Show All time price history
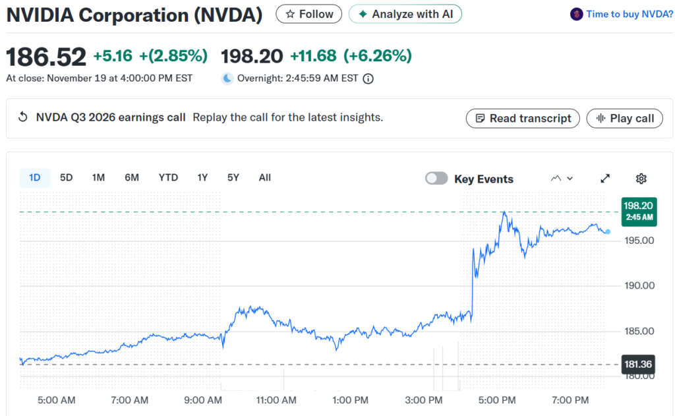 pyautogui.click(x=264, y=177)
